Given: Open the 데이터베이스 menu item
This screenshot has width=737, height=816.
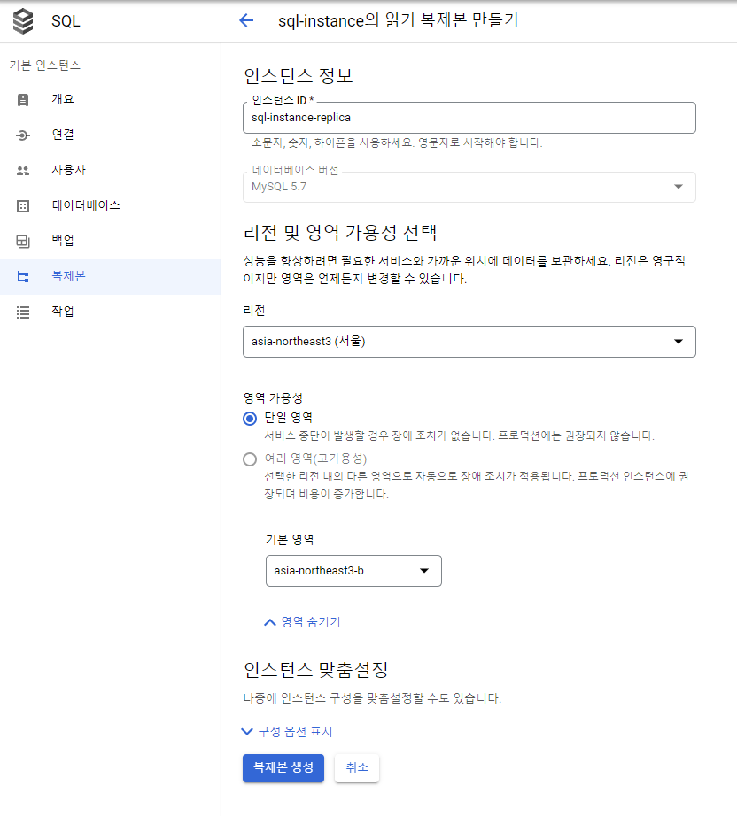Looking at the screenshot, I should [x=111, y=205].
